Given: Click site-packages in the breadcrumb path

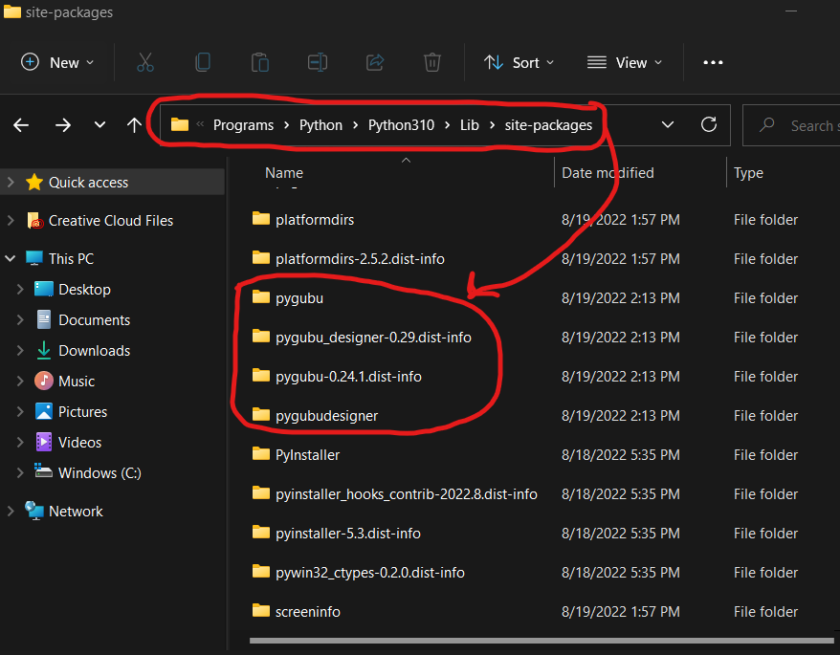Looking at the screenshot, I should pos(550,124).
